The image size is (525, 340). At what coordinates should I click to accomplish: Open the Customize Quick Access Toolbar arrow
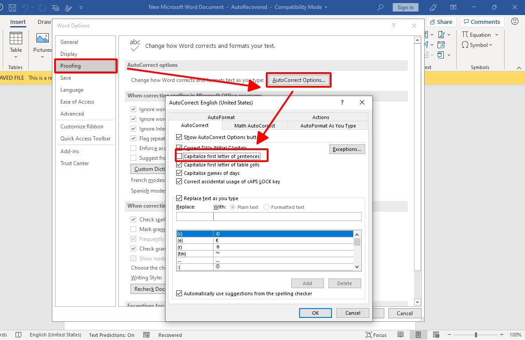coord(81,8)
